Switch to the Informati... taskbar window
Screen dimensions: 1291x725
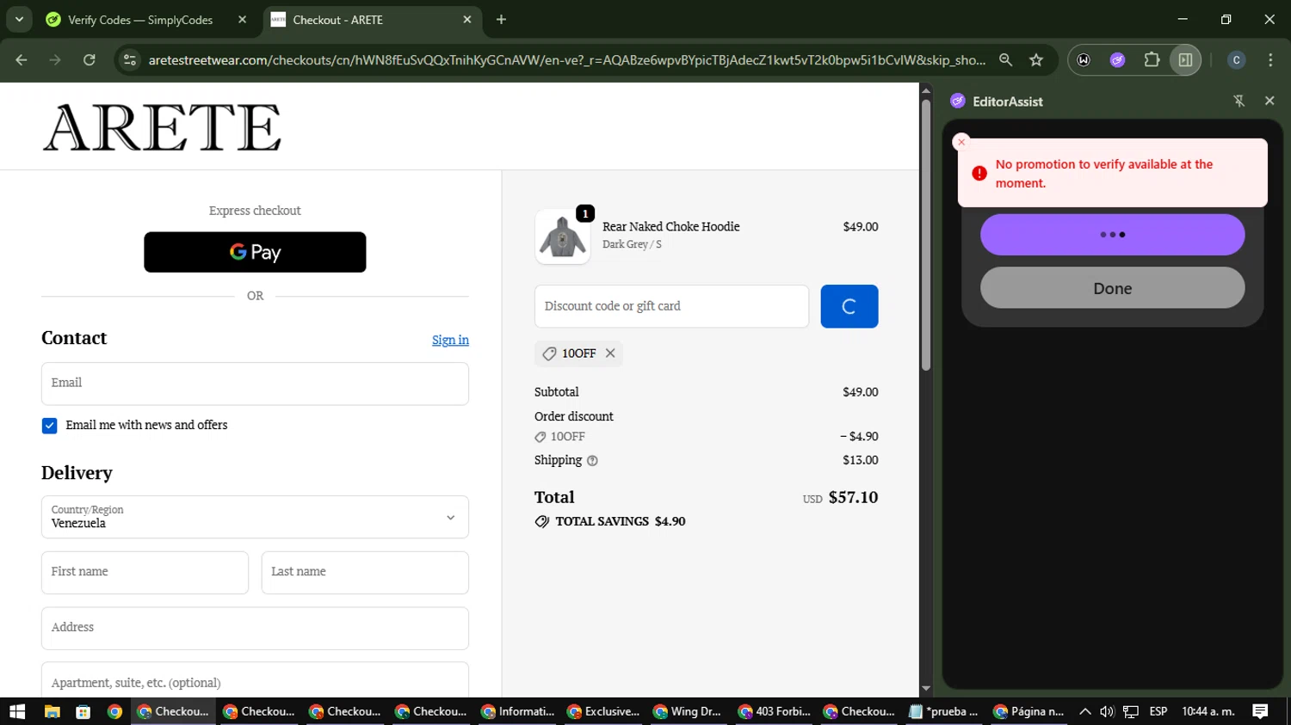(518, 711)
